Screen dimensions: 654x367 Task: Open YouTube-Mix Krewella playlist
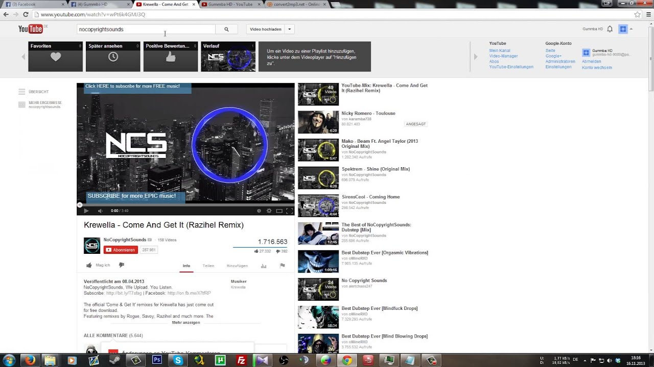point(384,88)
